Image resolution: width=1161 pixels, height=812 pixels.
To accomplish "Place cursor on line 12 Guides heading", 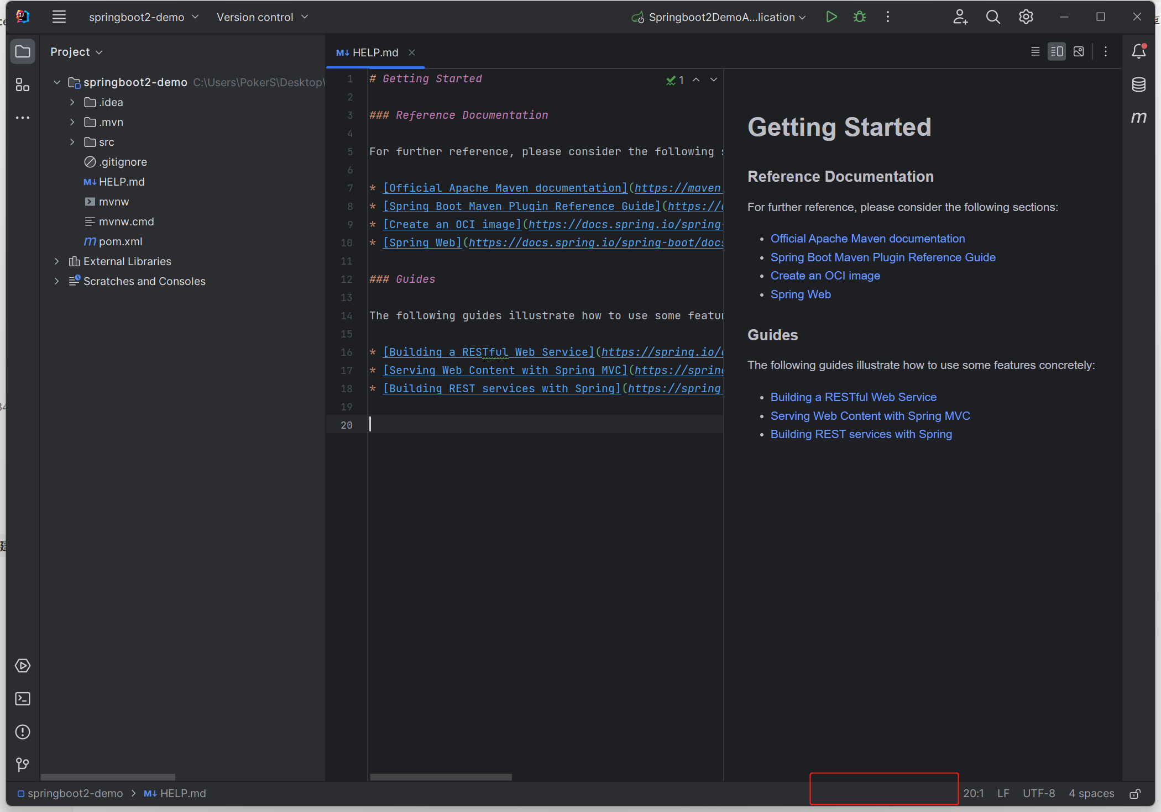I will [x=402, y=280].
